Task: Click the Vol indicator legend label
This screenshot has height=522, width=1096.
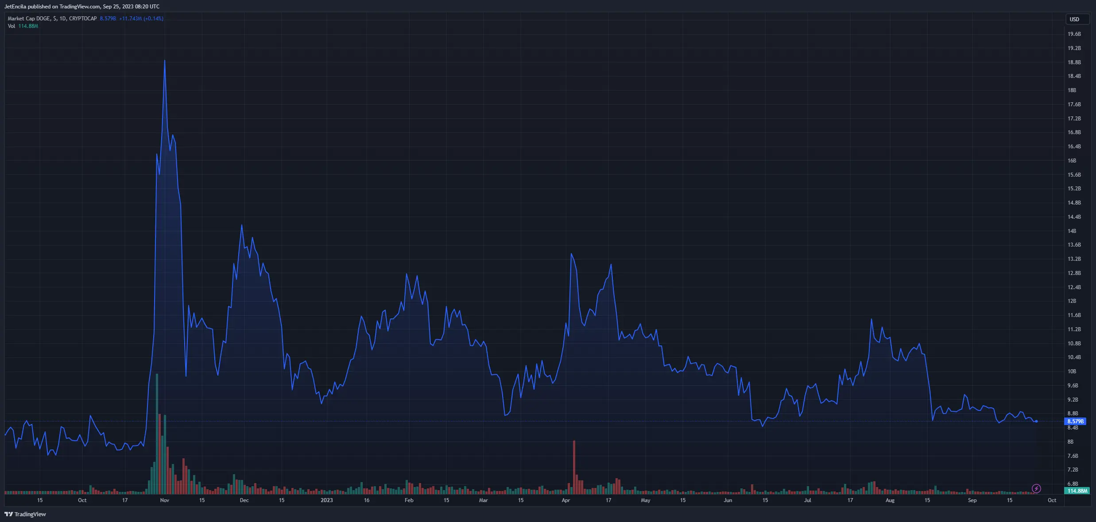Action: 12,26
